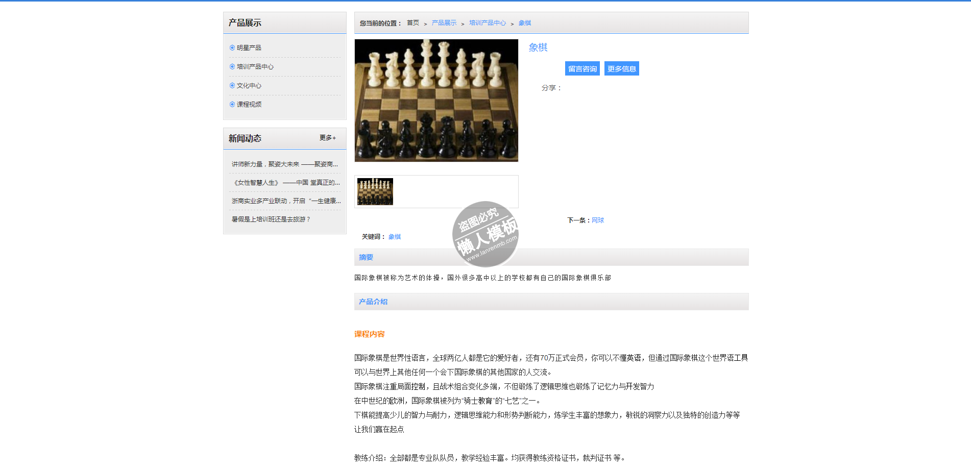Open 文化中心 category in sidebar
Viewport: 971px width, 469px height.
[249, 86]
